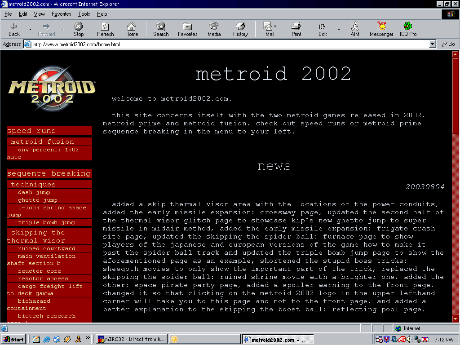Open the metroid fusion link

(42, 142)
